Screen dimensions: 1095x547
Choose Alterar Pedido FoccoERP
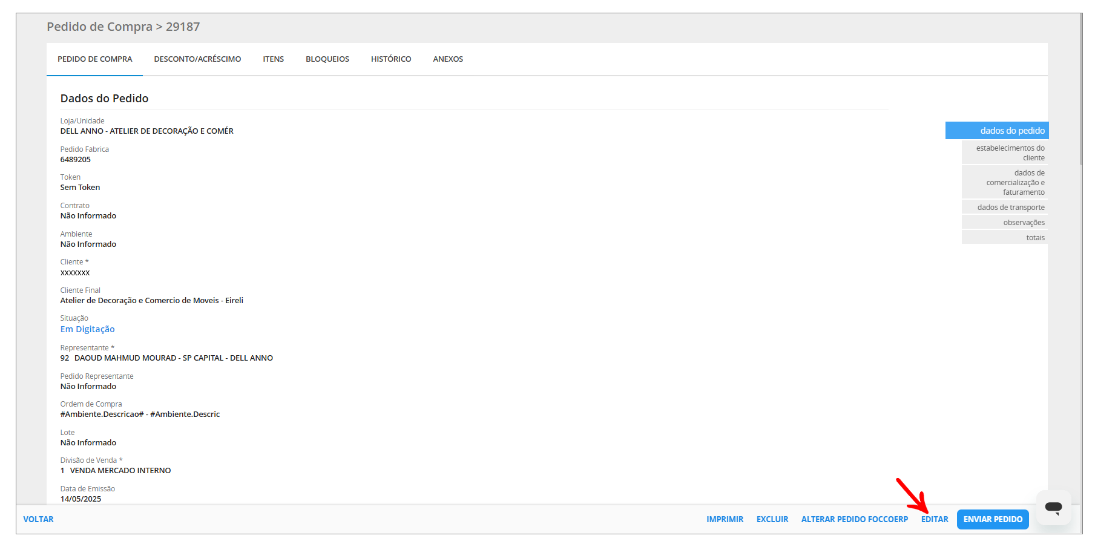tap(855, 519)
